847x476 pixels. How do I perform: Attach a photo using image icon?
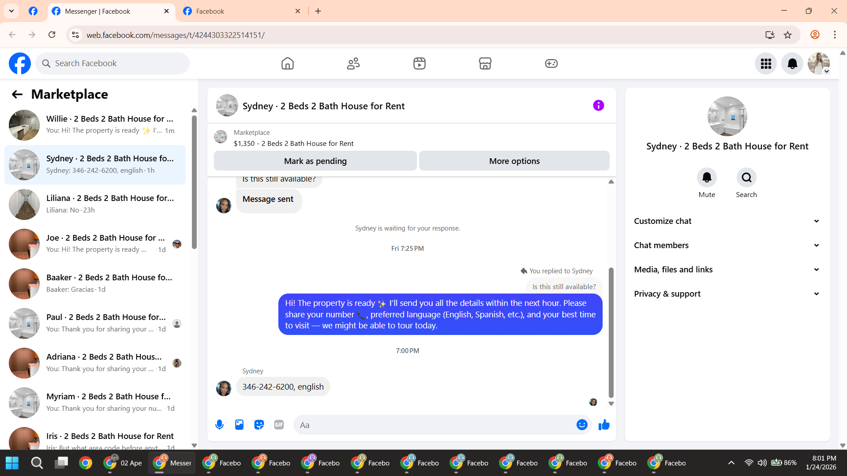click(239, 425)
